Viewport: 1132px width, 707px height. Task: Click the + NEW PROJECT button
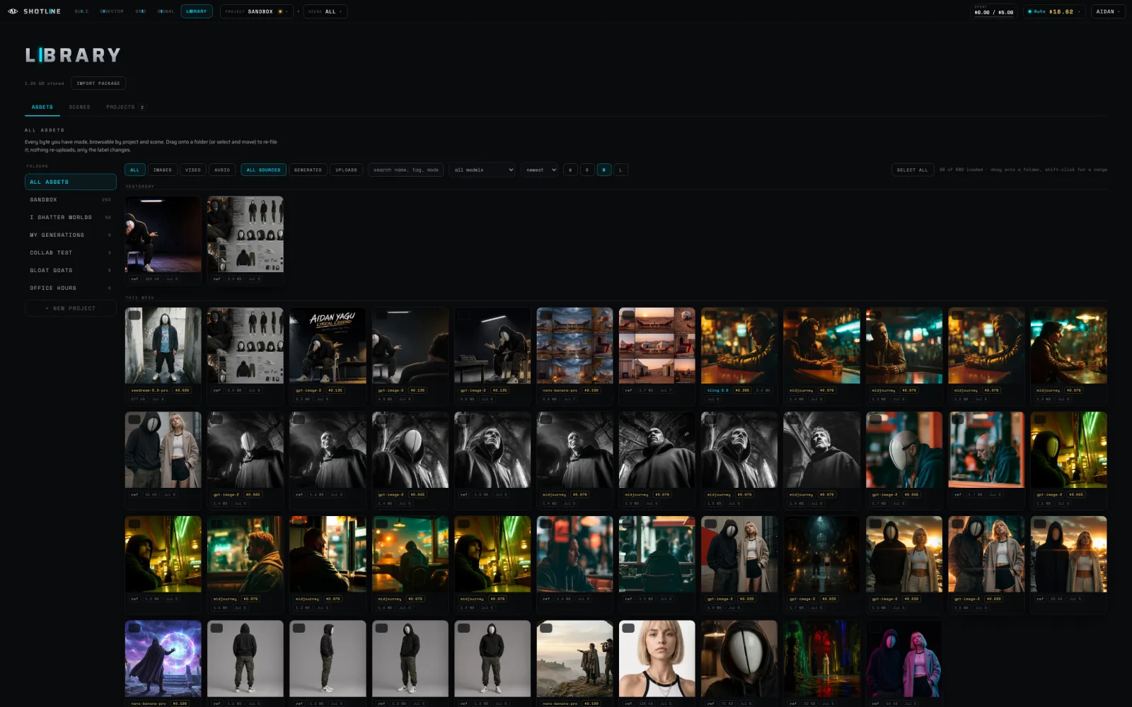point(71,308)
